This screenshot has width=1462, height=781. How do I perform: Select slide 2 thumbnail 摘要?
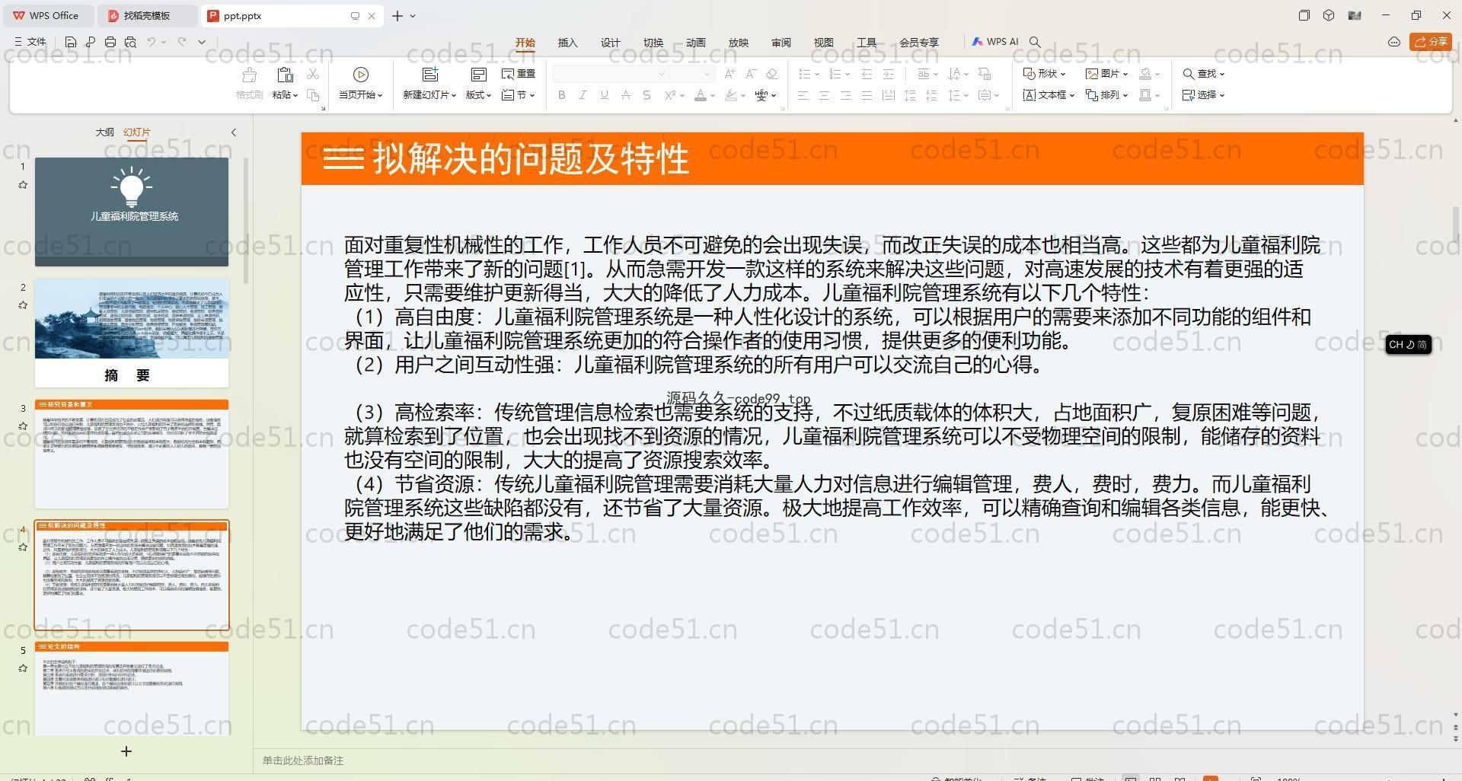(x=132, y=333)
